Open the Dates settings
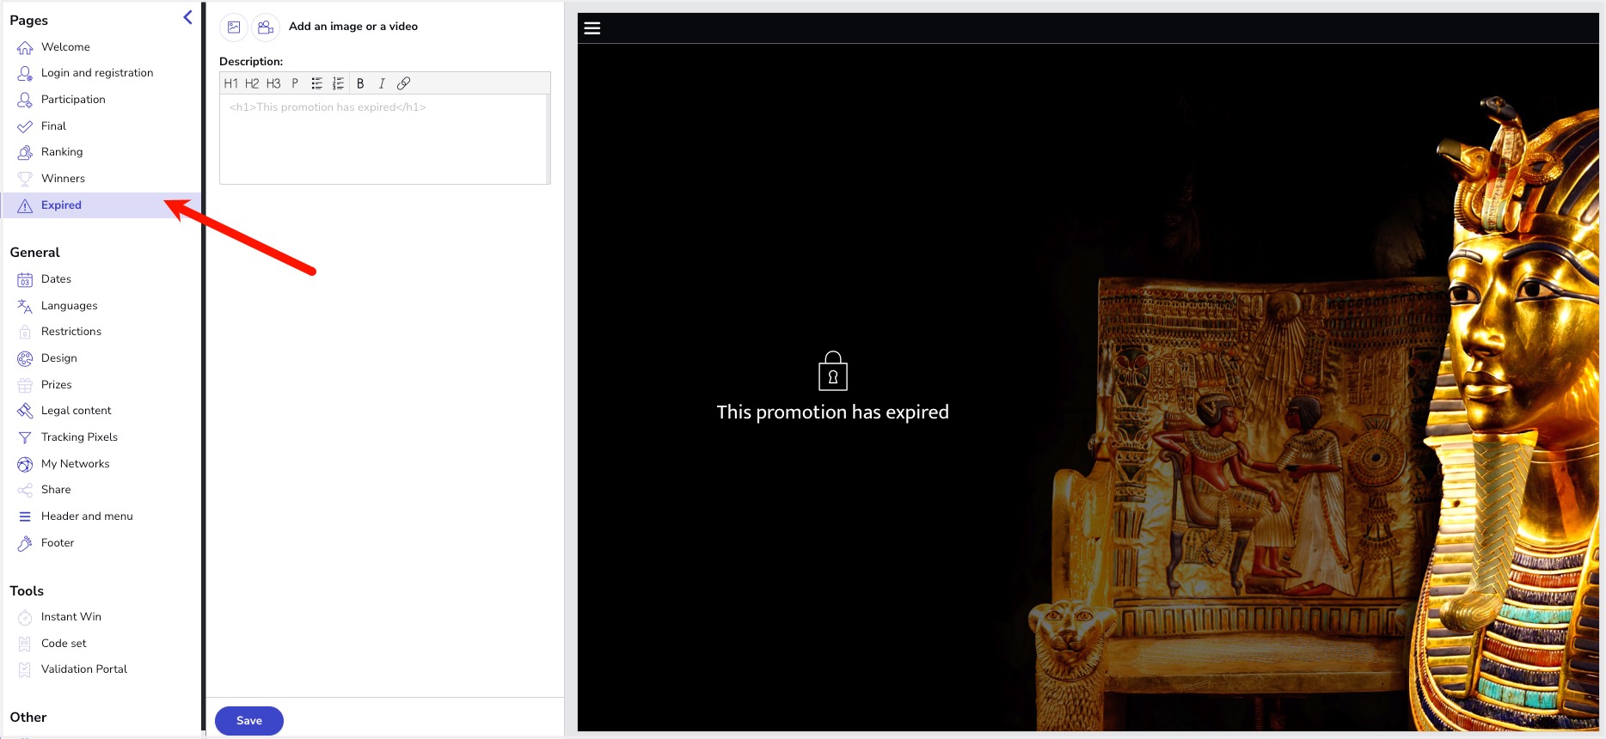This screenshot has width=1606, height=739. coord(56,279)
